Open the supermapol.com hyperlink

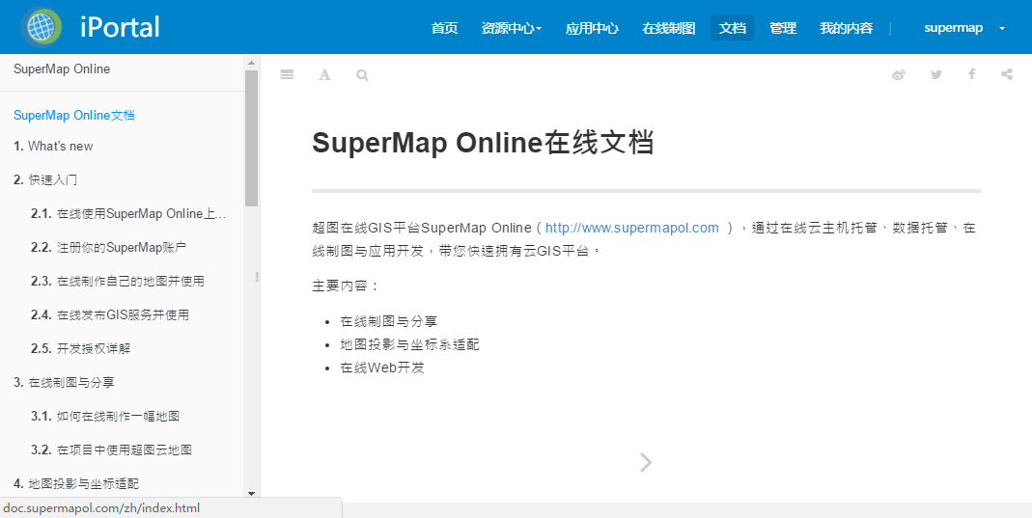pyautogui.click(x=631, y=228)
